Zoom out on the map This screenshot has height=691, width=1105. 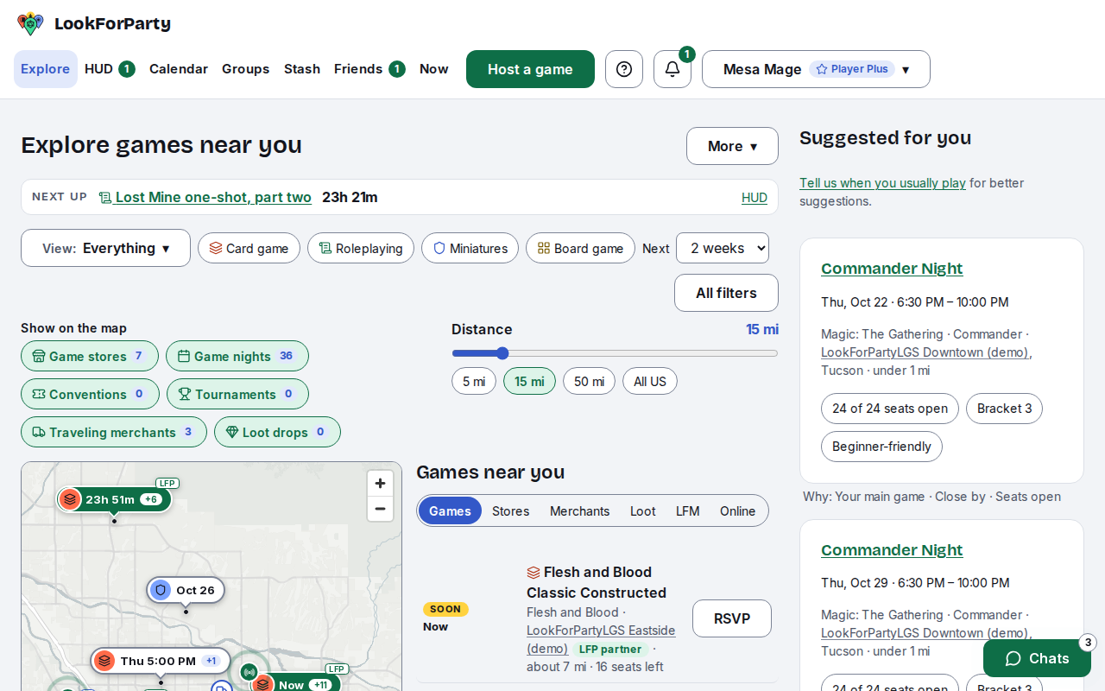tap(380, 509)
